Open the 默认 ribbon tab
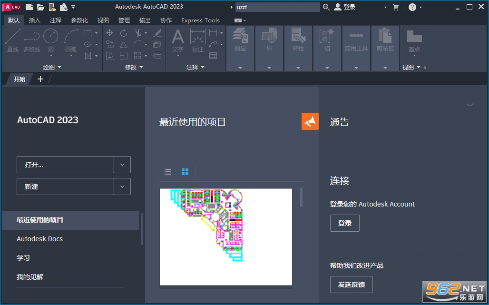Screen dimensions: 489x305 pos(14,20)
